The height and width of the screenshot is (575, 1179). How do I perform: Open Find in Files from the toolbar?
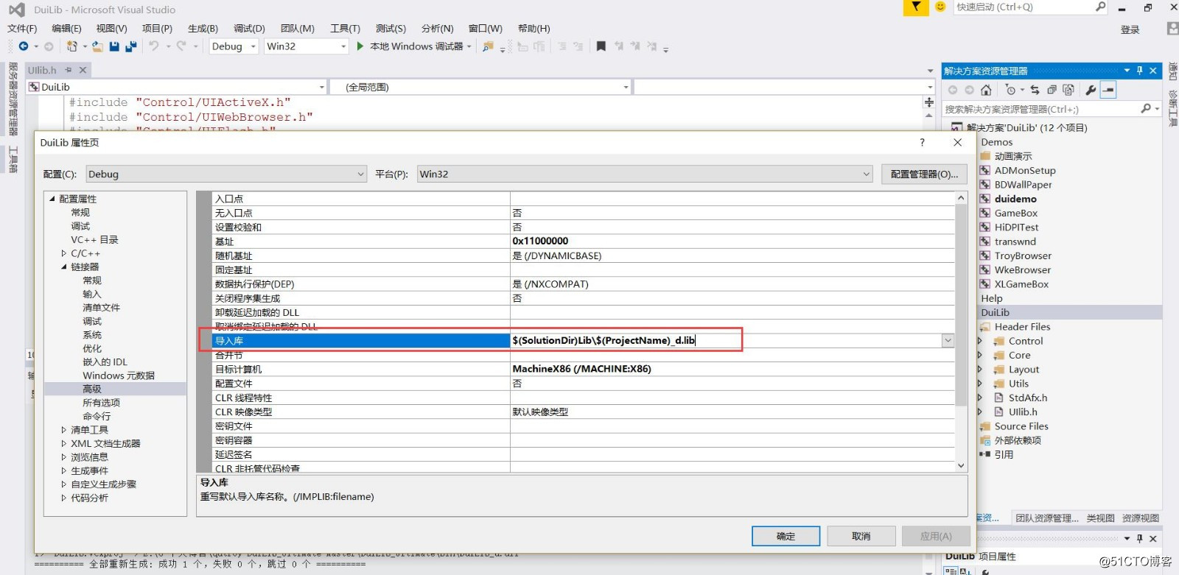(x=488, y=46)
